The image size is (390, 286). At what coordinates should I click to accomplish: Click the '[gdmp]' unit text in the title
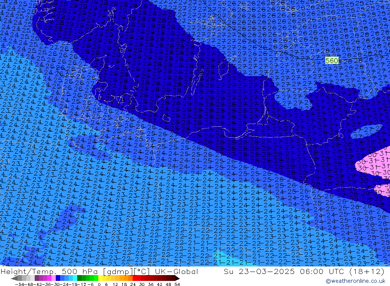pyautogui.click(x=118, y=271)
